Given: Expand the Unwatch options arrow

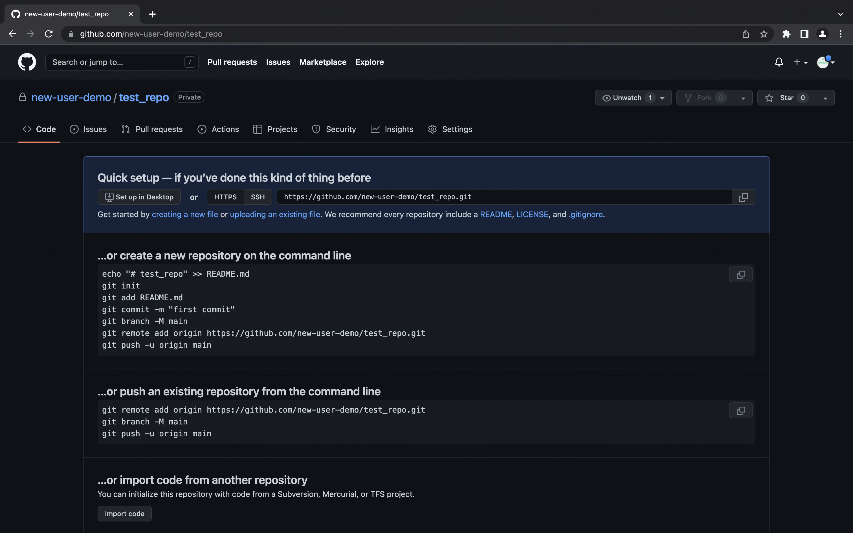Looking at the screenshot, I should click(663, 98).
